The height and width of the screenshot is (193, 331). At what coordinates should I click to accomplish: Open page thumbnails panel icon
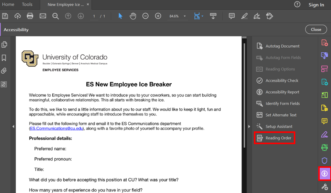click(x=4, y=44)
